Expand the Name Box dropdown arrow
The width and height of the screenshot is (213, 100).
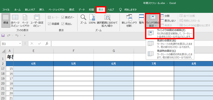tap(20, 44)
